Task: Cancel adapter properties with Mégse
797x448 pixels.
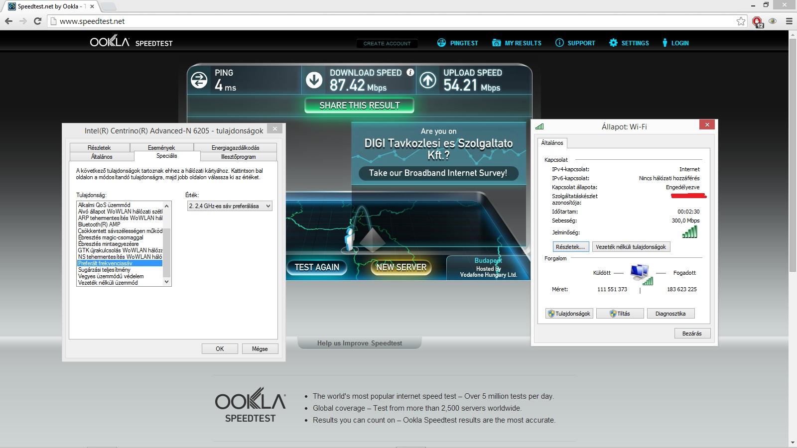Action: 260,349
